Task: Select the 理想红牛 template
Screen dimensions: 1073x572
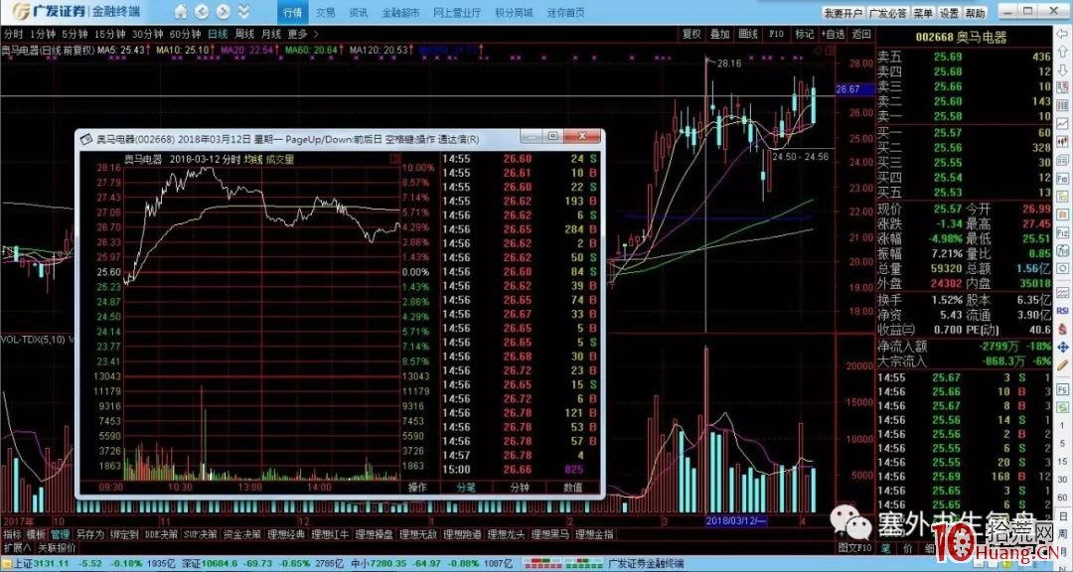Action: (331, 534)
